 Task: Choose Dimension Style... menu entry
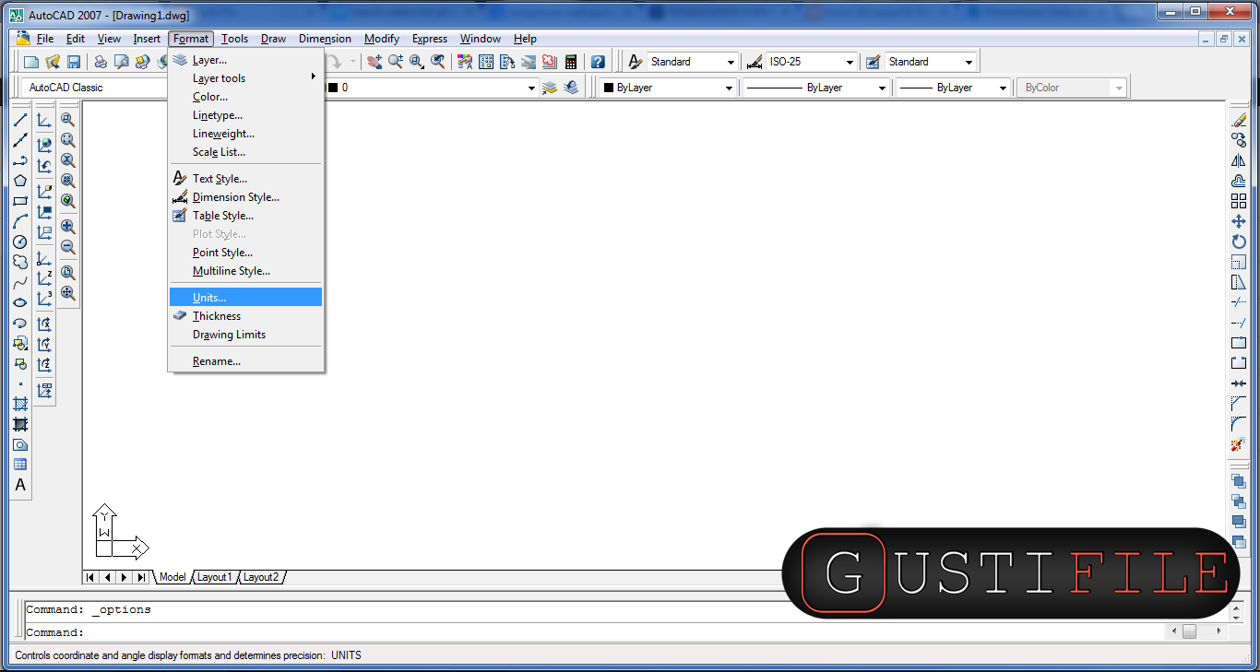[x=245, y=197]
